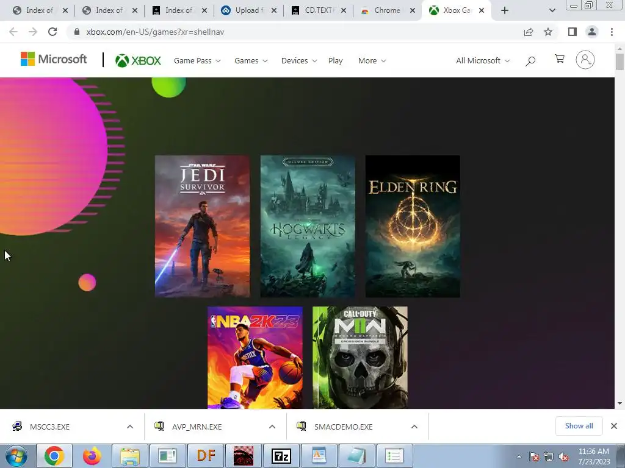Launch Firefox from the taskbar

[x=92, y=456]
